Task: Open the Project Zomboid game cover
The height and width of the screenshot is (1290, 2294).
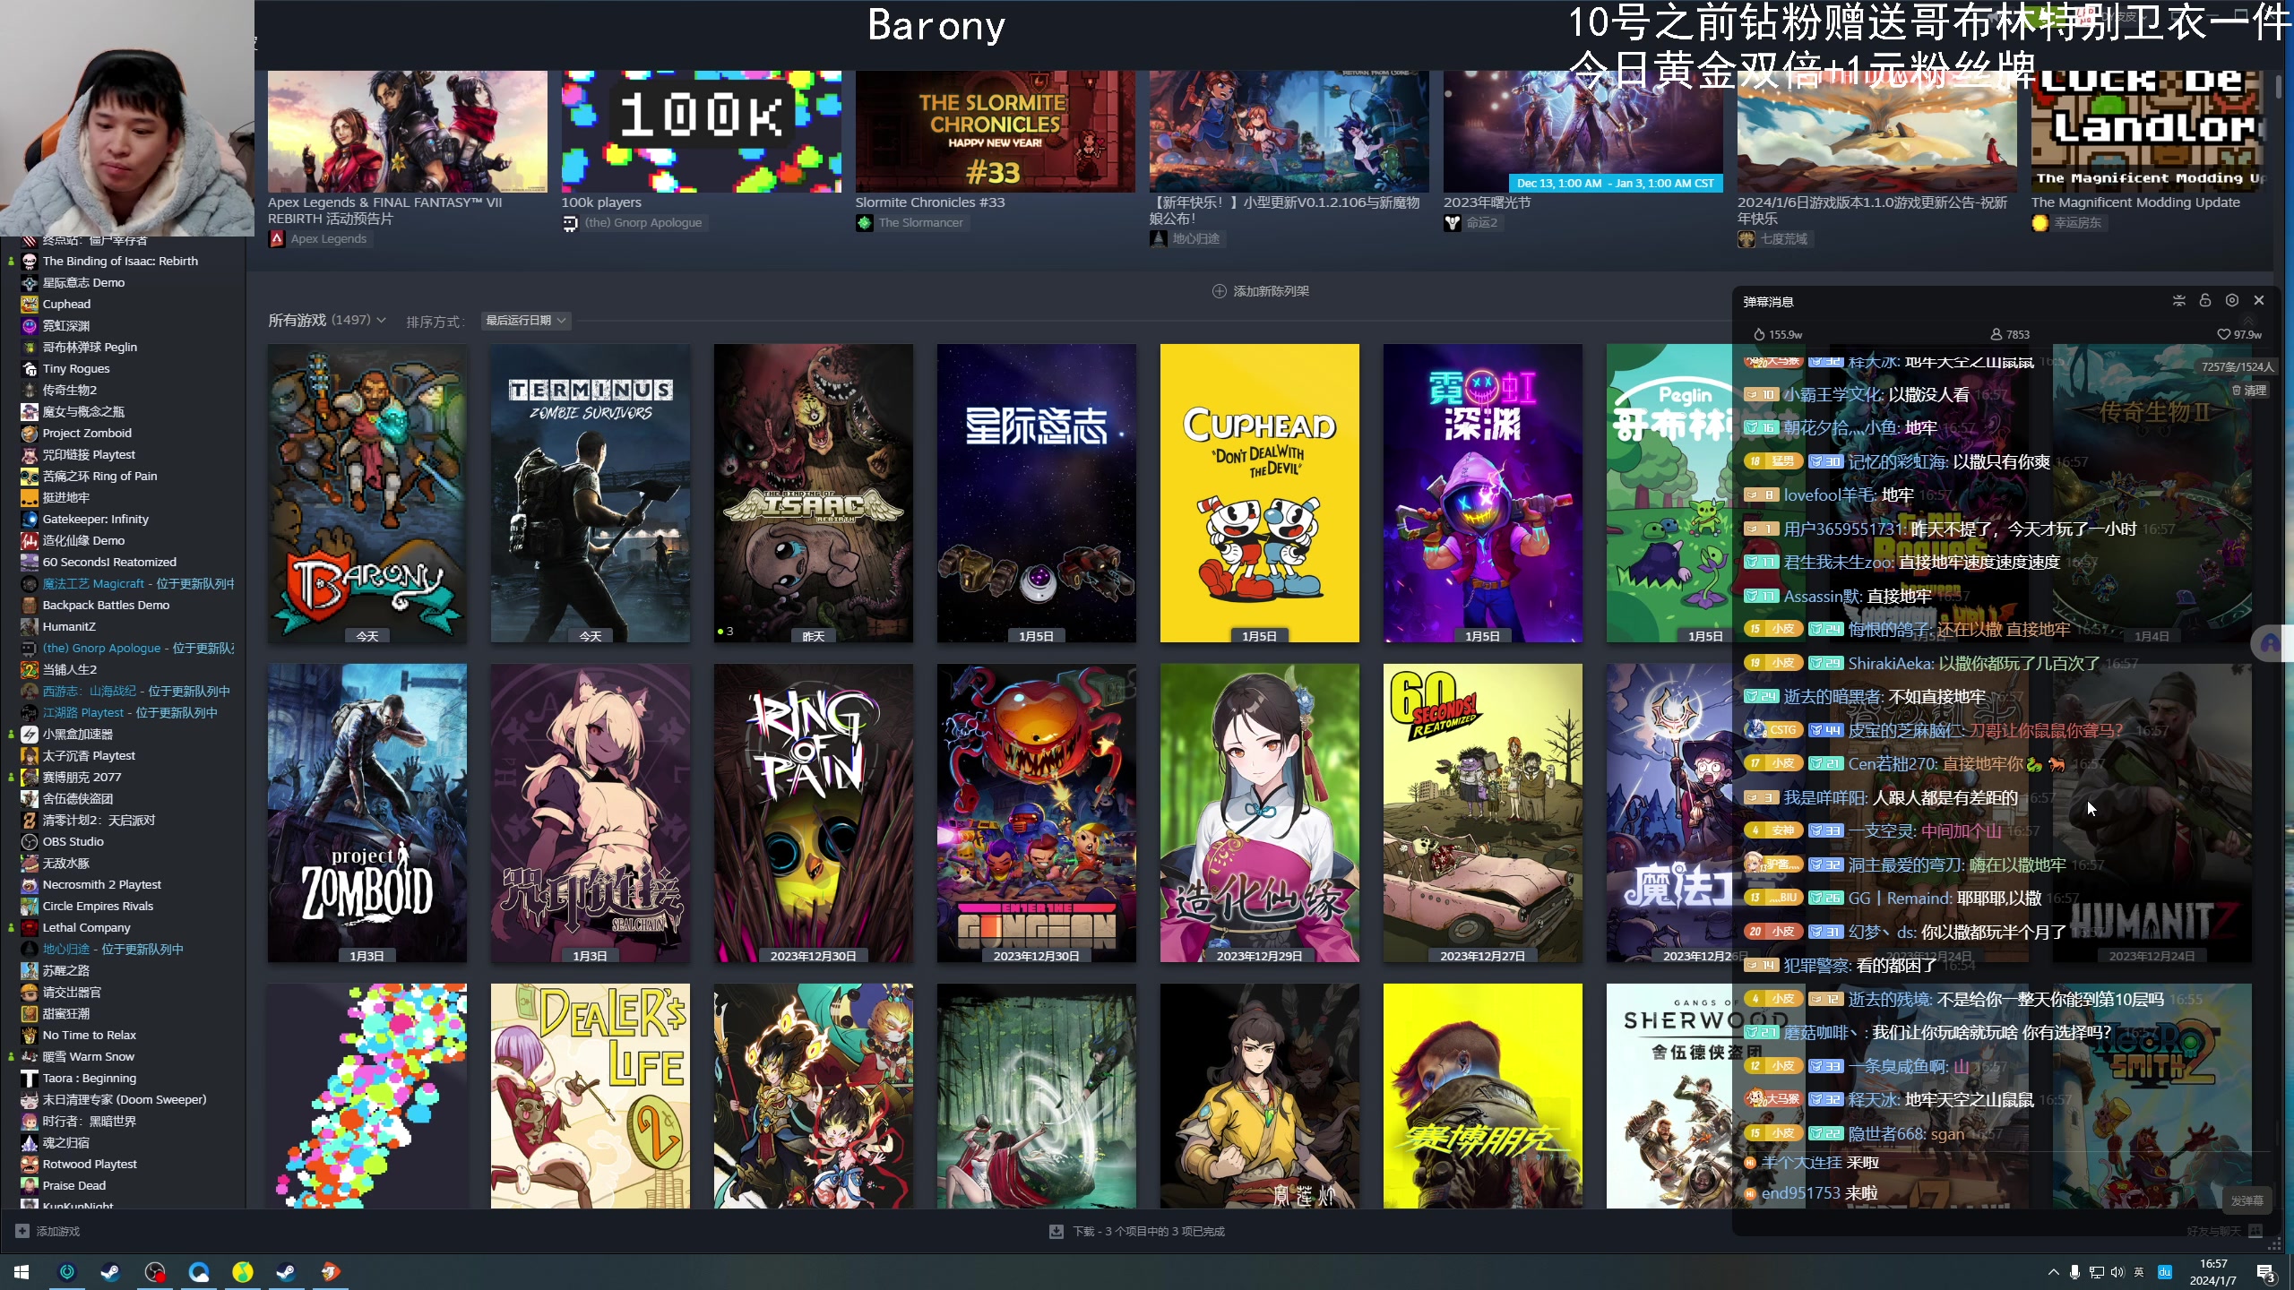Action: pyautogui.click(x=367, y=813)
